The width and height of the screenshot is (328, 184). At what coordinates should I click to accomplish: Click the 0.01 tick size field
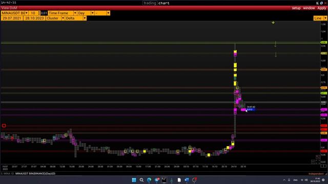(44, 13)
